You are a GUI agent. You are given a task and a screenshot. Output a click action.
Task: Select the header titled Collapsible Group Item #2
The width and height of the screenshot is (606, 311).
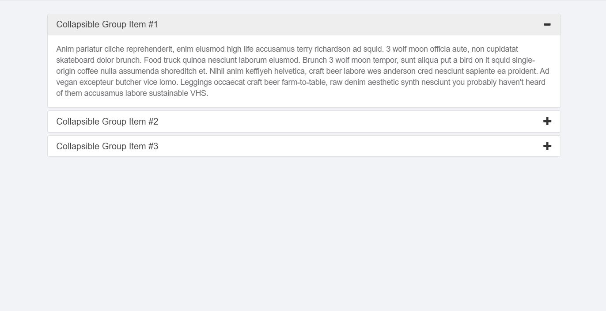107,121
